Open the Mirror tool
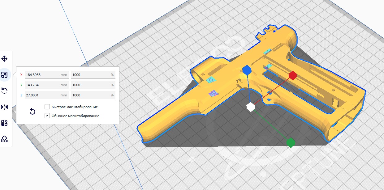The width and height of the screenshot is (384, 190). (5, 107)
